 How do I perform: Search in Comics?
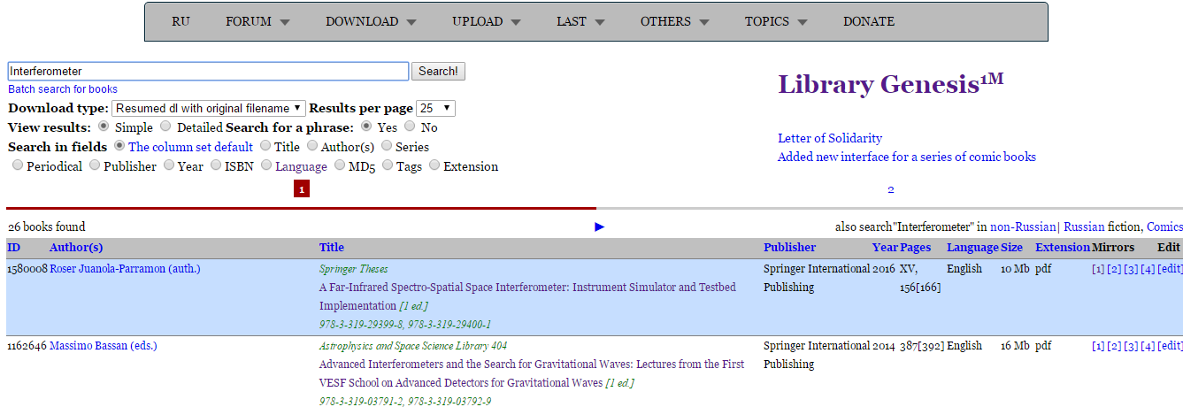coord(1164,227)
